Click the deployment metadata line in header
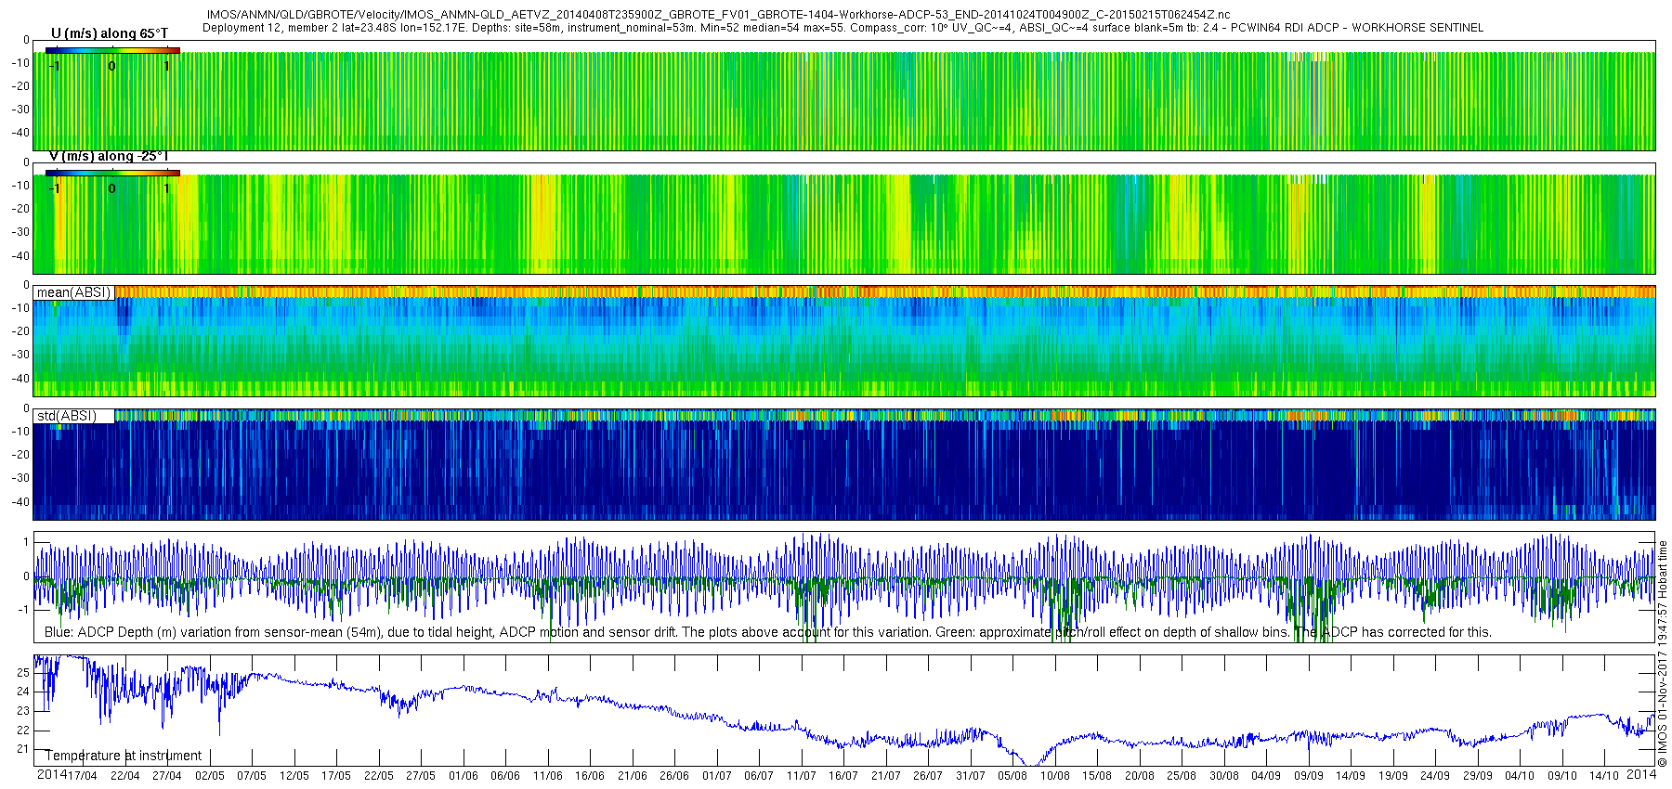Image resolution: width=1672 pixels, height=789 pixels. pyautogui.click(x=843, y=28)
